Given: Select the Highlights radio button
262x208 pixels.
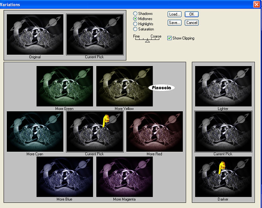Looking at the screenshot, I should [135, 24].
